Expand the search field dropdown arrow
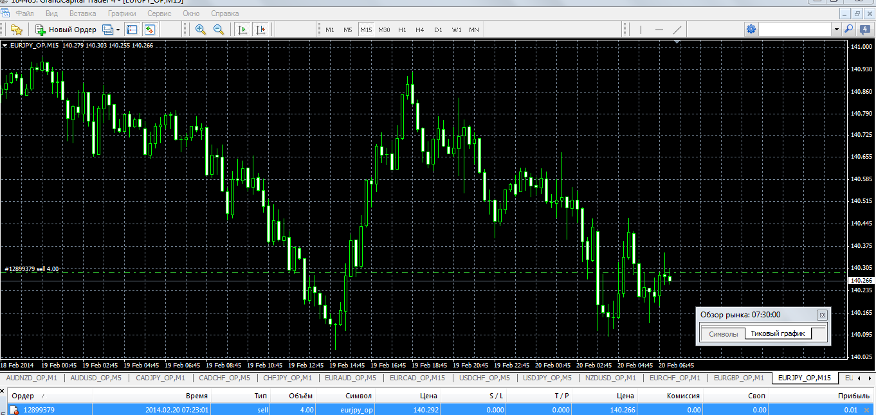 (x=837, y=29)
